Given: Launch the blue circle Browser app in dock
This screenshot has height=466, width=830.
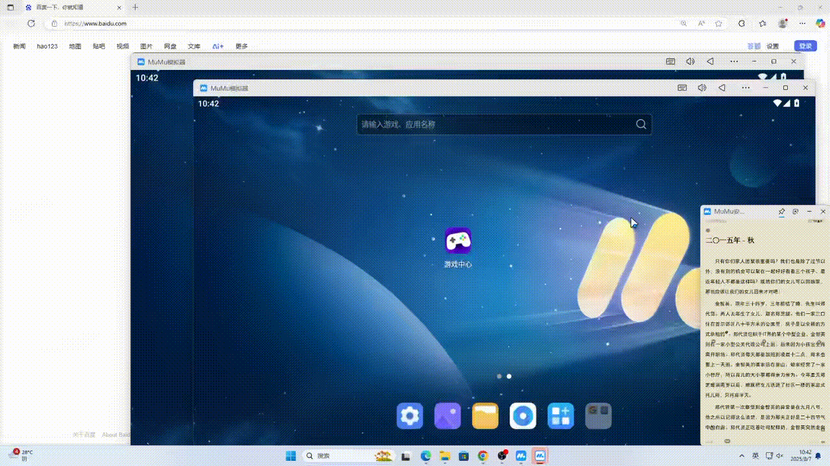Looking at the screenshot, I should (523, 416).
